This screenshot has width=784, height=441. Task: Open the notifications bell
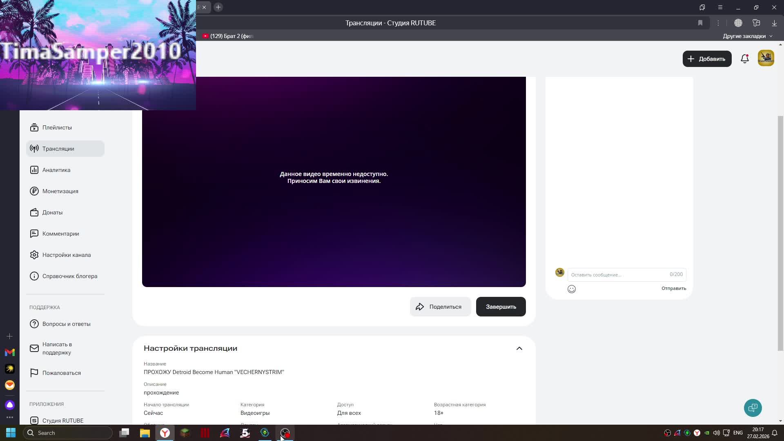coord(744,59)
